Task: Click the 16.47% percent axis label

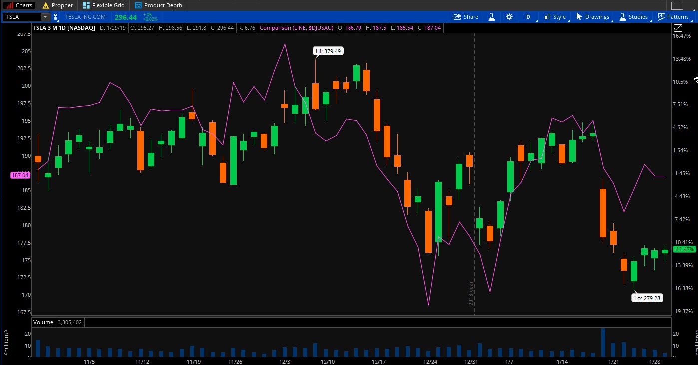Action: click(x=681, y=36)
